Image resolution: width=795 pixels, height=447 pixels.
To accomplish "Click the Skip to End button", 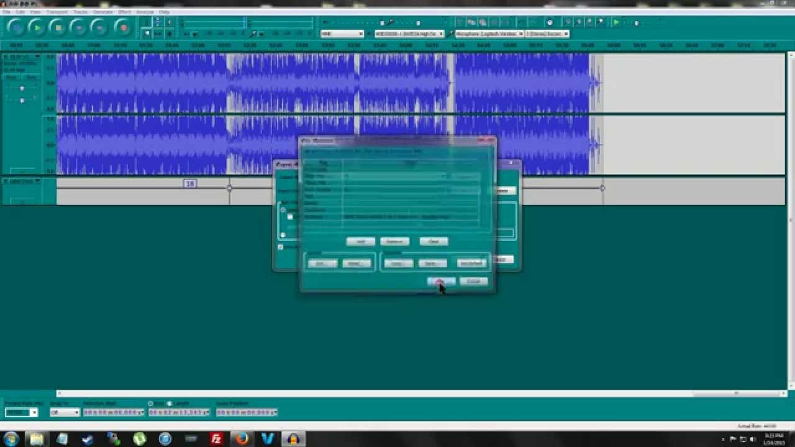I will pos(100,27).
